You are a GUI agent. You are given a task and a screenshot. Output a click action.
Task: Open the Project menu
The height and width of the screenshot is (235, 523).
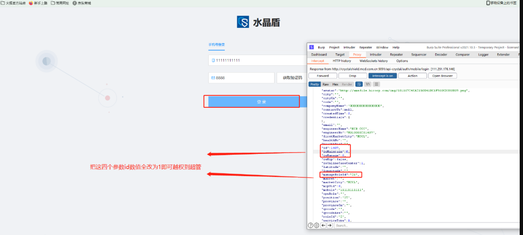(x=334, y=47)
